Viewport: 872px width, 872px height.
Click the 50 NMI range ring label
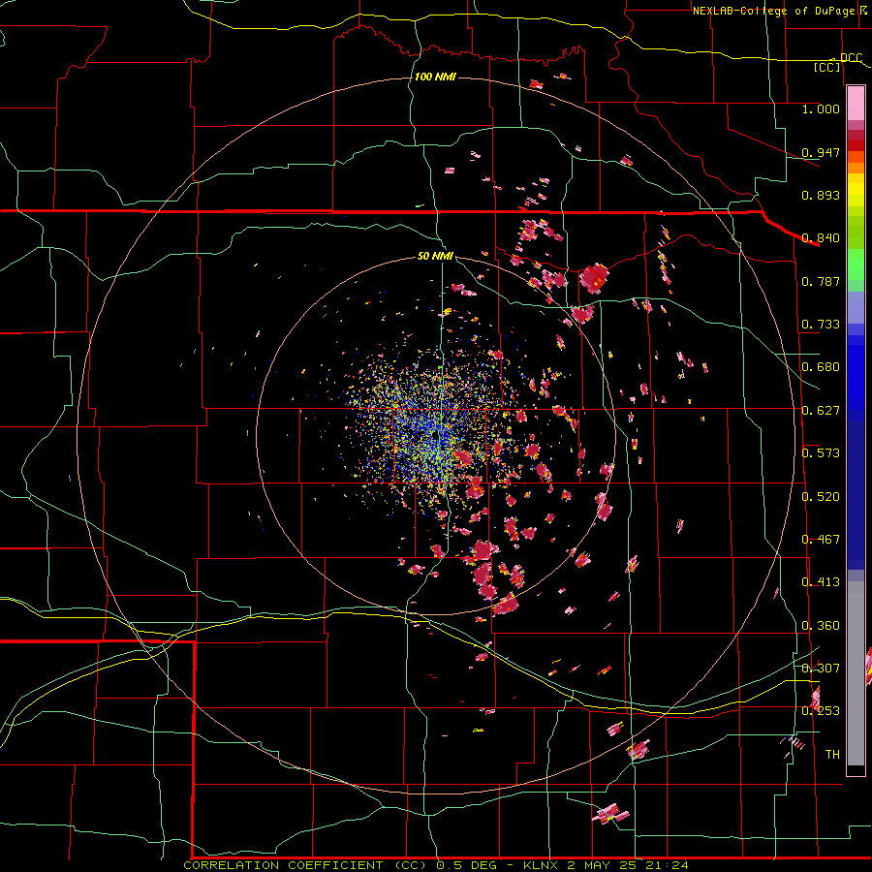pyautogui.click(x=435, y=256)
